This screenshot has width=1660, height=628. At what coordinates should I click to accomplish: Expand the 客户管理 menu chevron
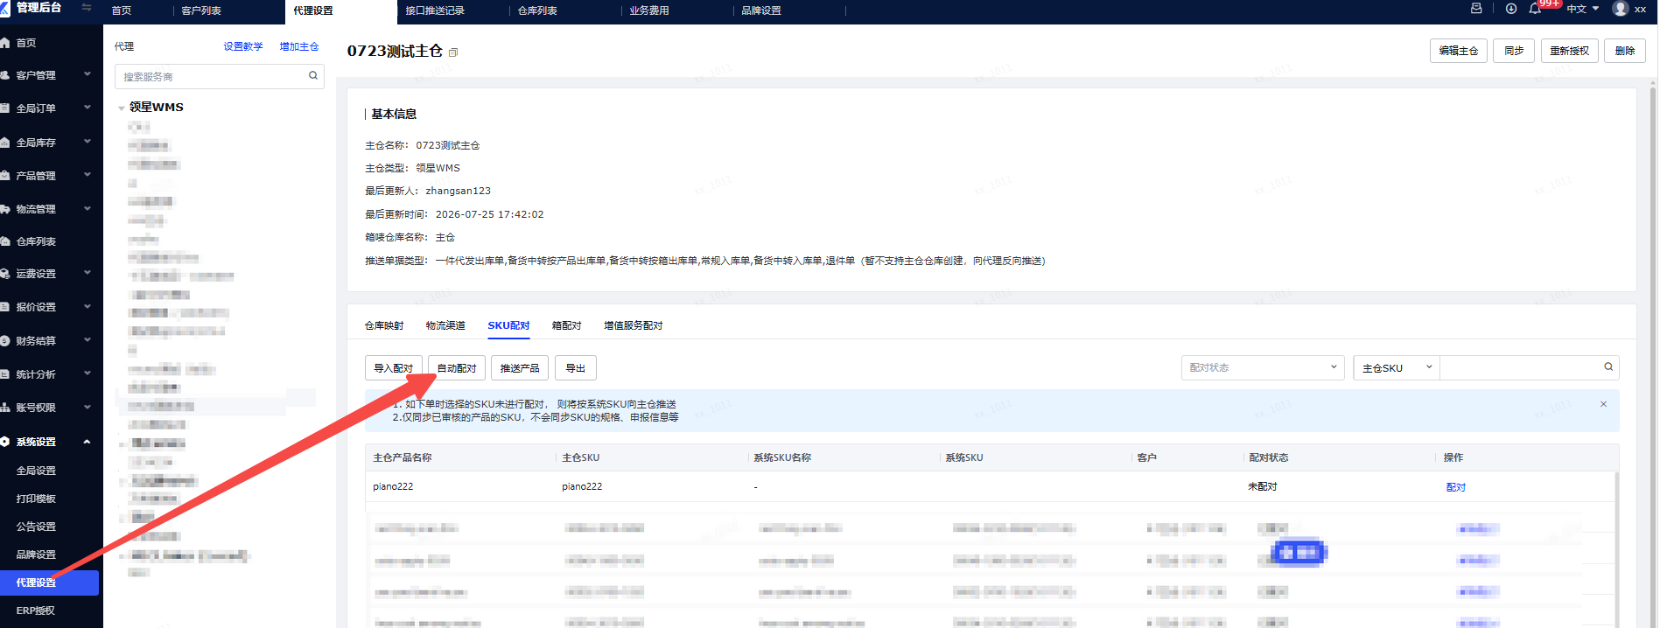87,74
